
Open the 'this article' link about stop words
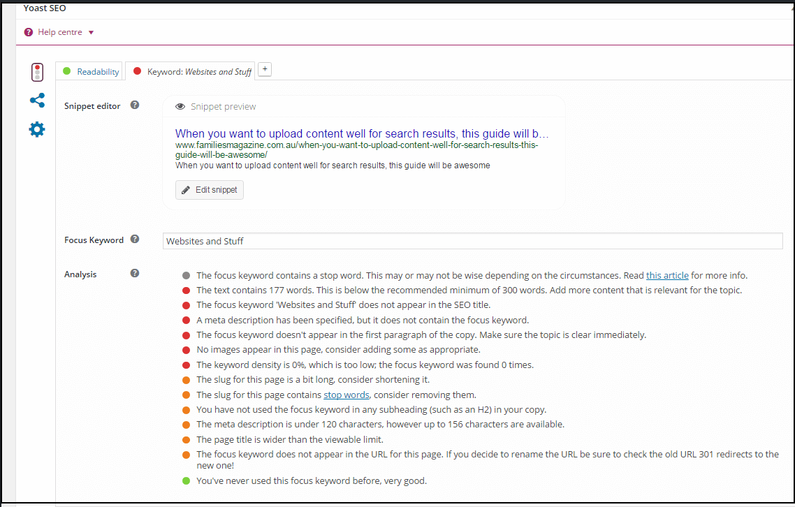tap(667, 275)
